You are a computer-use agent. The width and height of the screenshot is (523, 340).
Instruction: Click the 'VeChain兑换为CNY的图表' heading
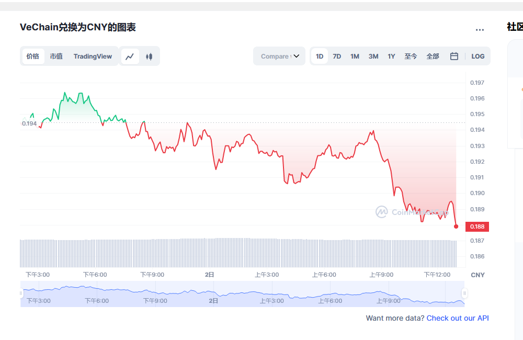(x=78, y=27)
